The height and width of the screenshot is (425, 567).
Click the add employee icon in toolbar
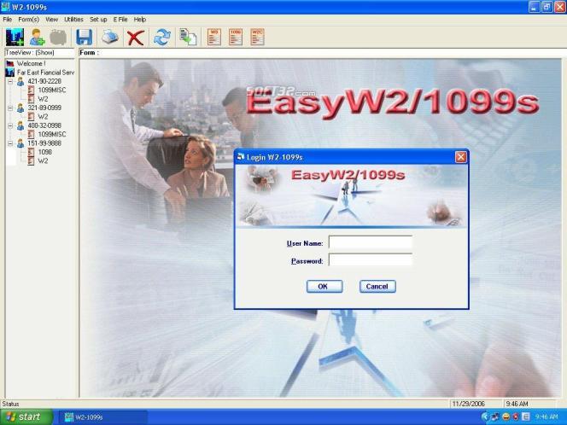tap(37, 38)
